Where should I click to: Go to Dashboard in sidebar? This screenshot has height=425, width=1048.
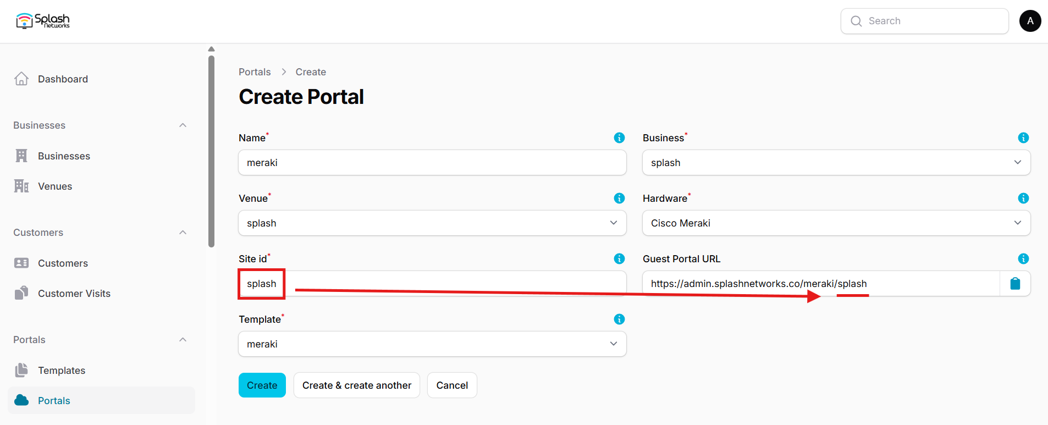point(101,79)
